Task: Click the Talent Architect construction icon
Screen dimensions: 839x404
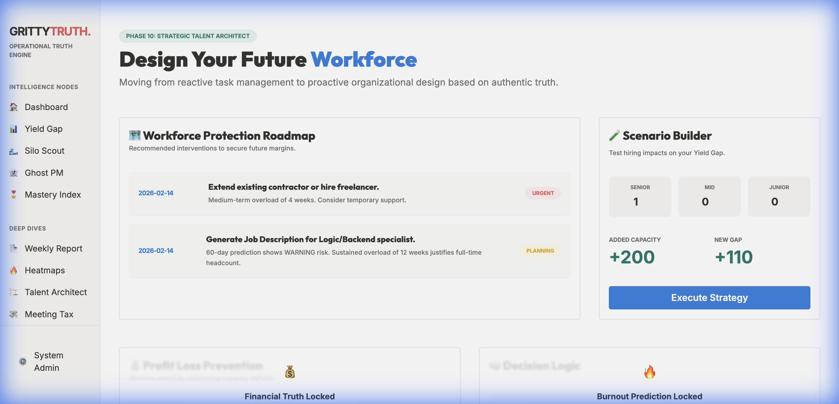Action: tap(13, 292)
